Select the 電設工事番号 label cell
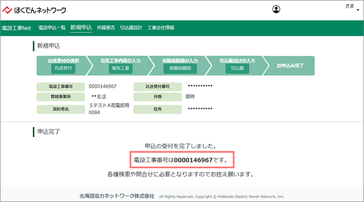This screenshot has width=364, height=202. tap(60, 86)
